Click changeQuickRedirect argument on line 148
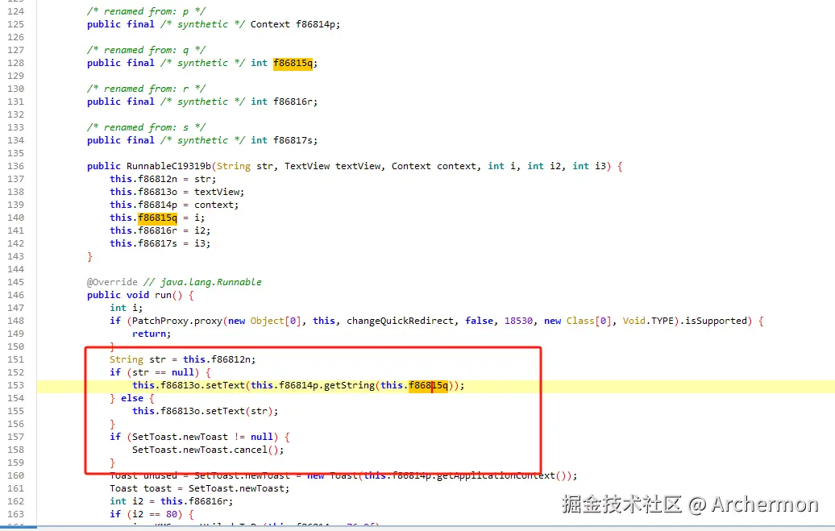This screenshot has height=531, width=835. pos(400,321)
